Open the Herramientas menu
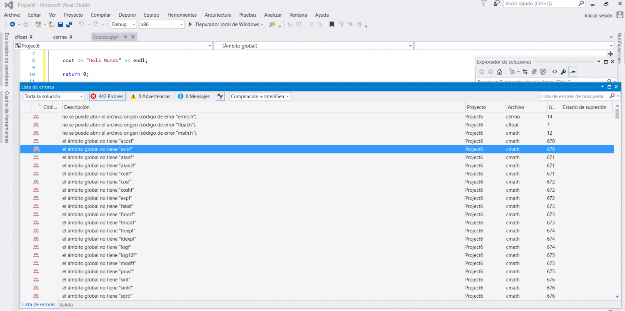Viewport: 625px width, 311px height. [182, 15]
